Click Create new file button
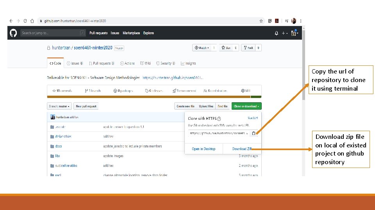Image resolution: width=375 pixels, height=210 pixels. coord(185,106)
